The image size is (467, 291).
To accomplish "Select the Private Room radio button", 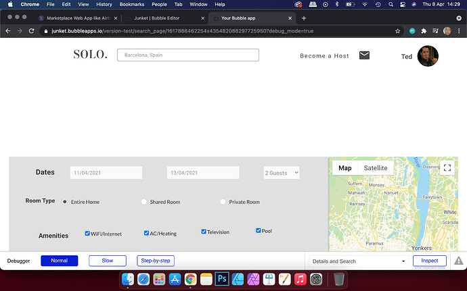I will 223,201.
